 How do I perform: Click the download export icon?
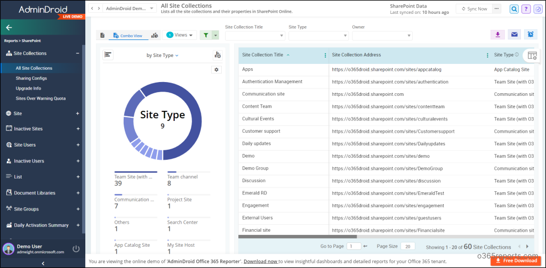[498, 34]
